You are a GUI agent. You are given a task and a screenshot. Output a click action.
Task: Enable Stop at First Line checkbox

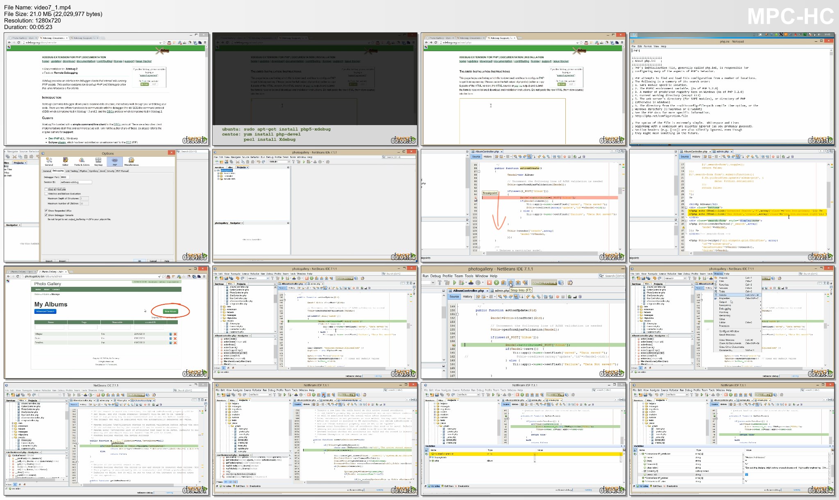click(46, 189)
